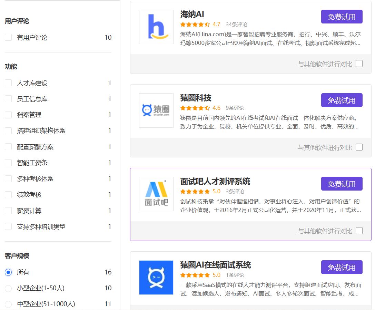Click 与其他软件进行对比 label under 面试吧人才测评系统

(325, 231)
